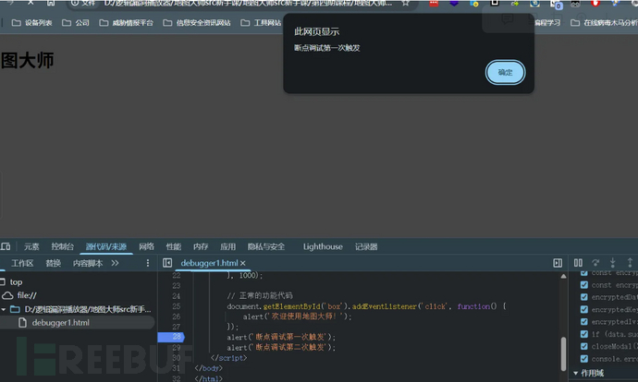Select debugger1.html in the file tree

[x=60, y=323]
